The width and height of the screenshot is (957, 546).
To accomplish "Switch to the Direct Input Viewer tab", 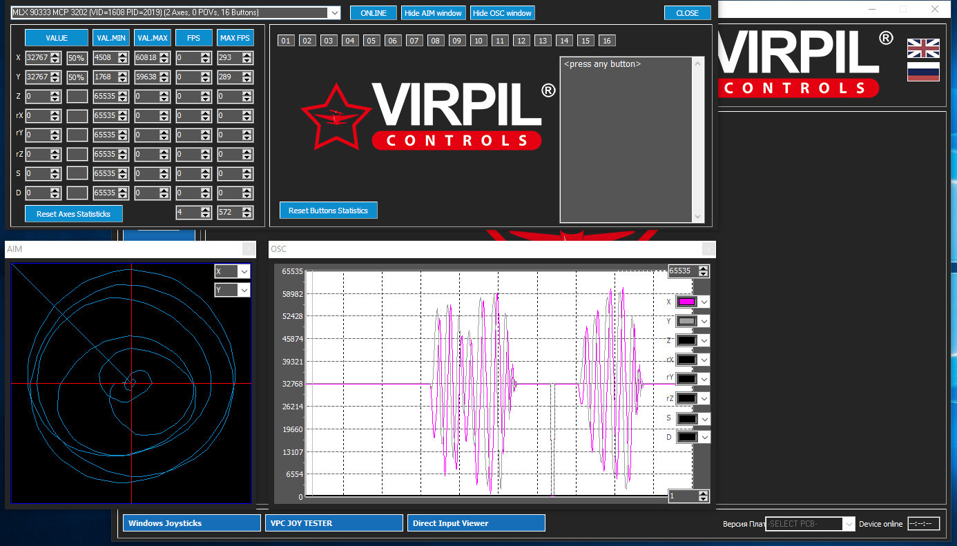I will point(476,523).
